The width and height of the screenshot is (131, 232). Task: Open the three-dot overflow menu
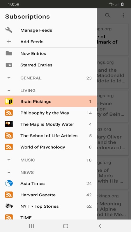tap(123, 15)
